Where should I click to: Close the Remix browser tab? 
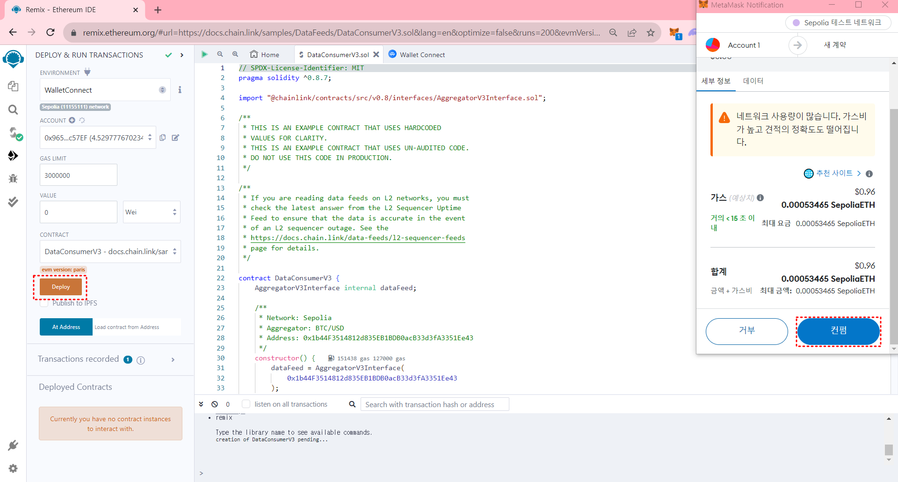(136, 10)
